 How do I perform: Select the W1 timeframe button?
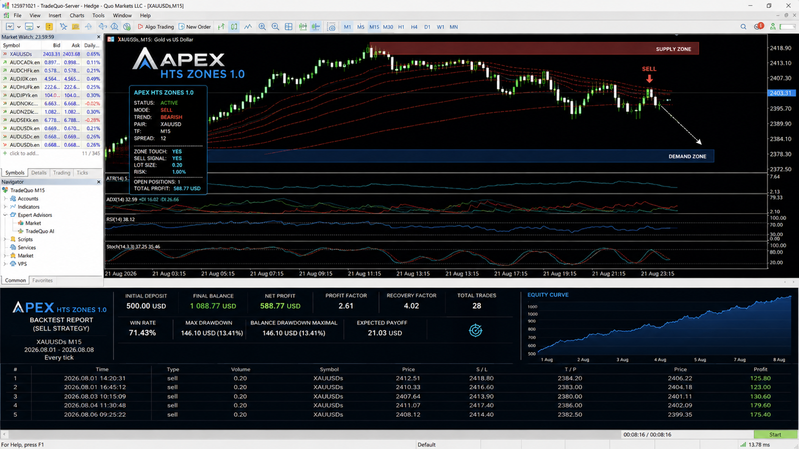click(x=440, y=27)
